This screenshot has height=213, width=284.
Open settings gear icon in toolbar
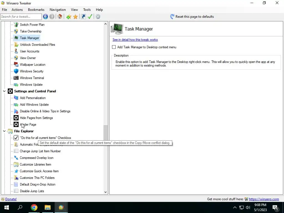point(98,17)
